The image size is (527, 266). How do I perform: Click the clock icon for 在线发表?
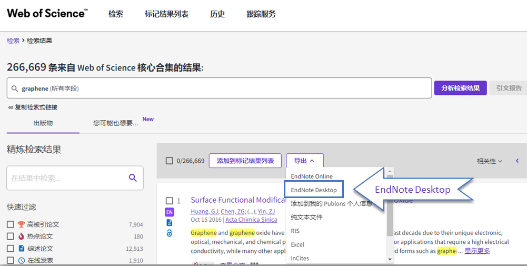(21, 260)
